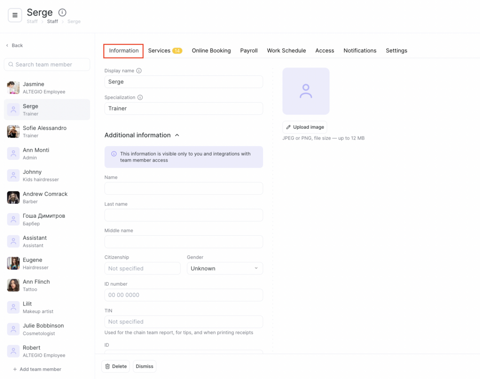
Task: Open the Gender dropdown
Action: [225, 268]
